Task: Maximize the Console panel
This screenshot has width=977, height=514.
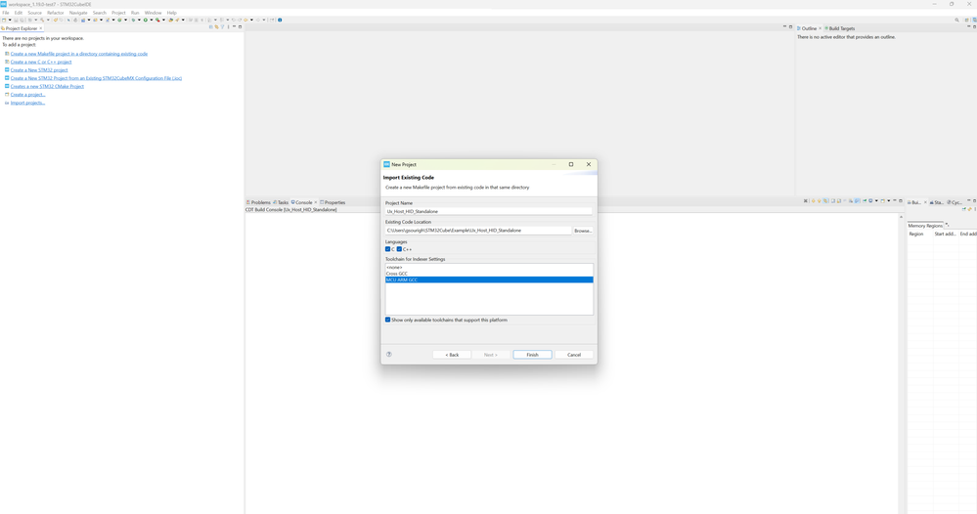Action: pyautogui.click(x=901, y=201)
